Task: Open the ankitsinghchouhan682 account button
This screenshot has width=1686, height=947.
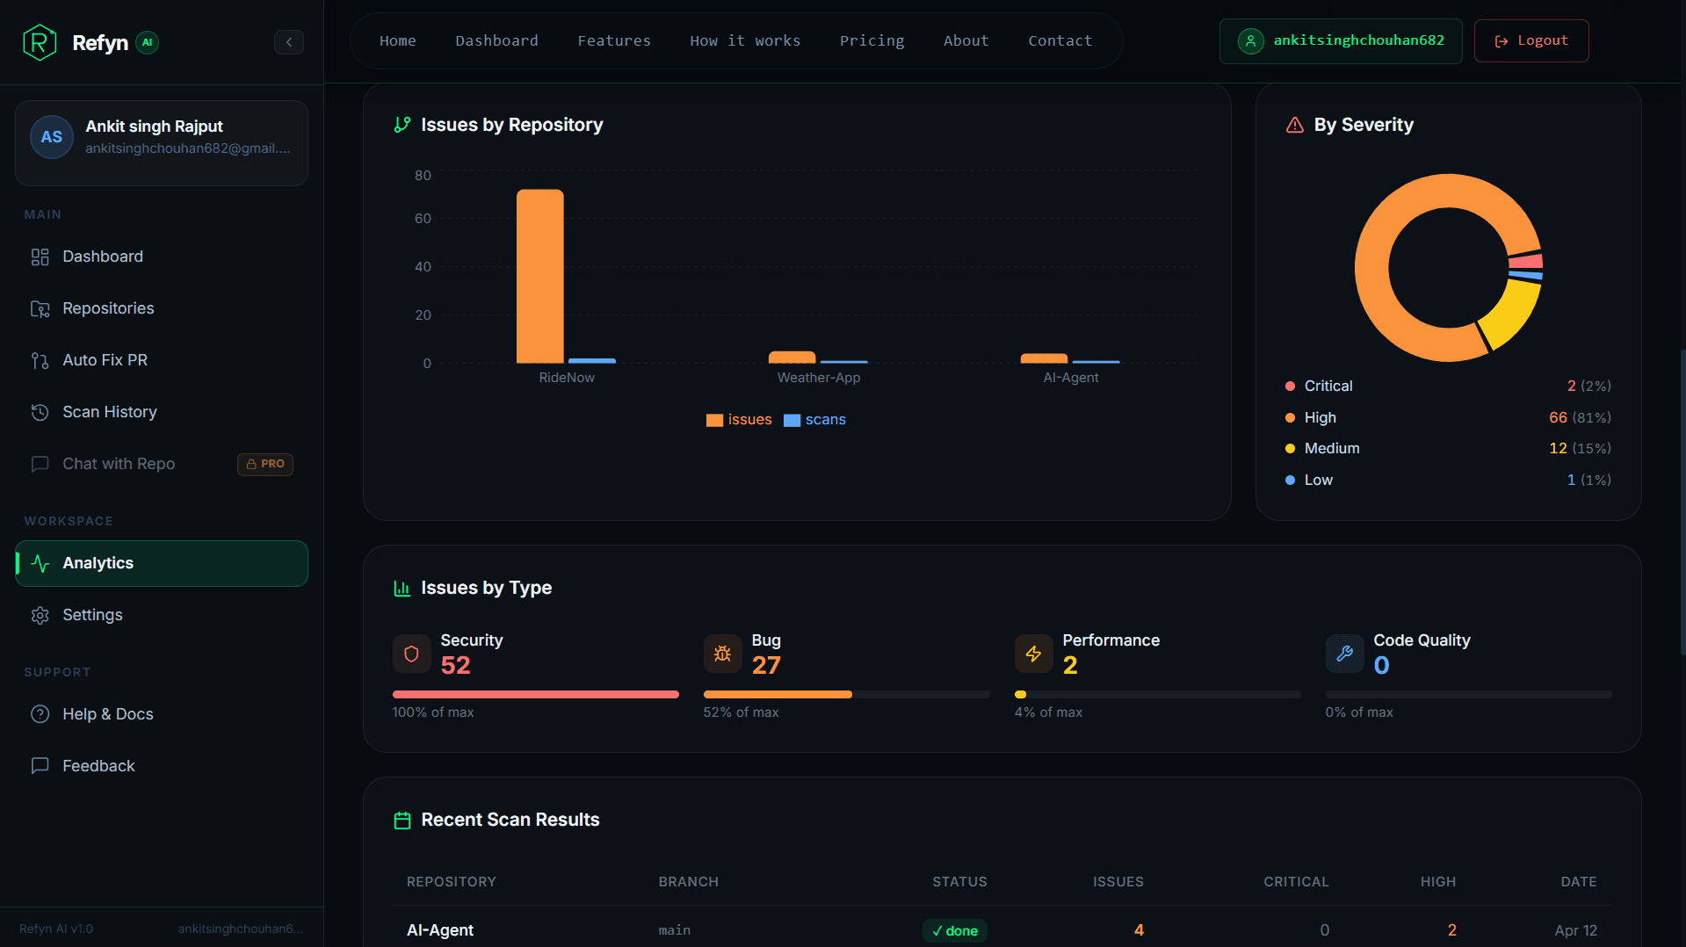Action: 1341,40
